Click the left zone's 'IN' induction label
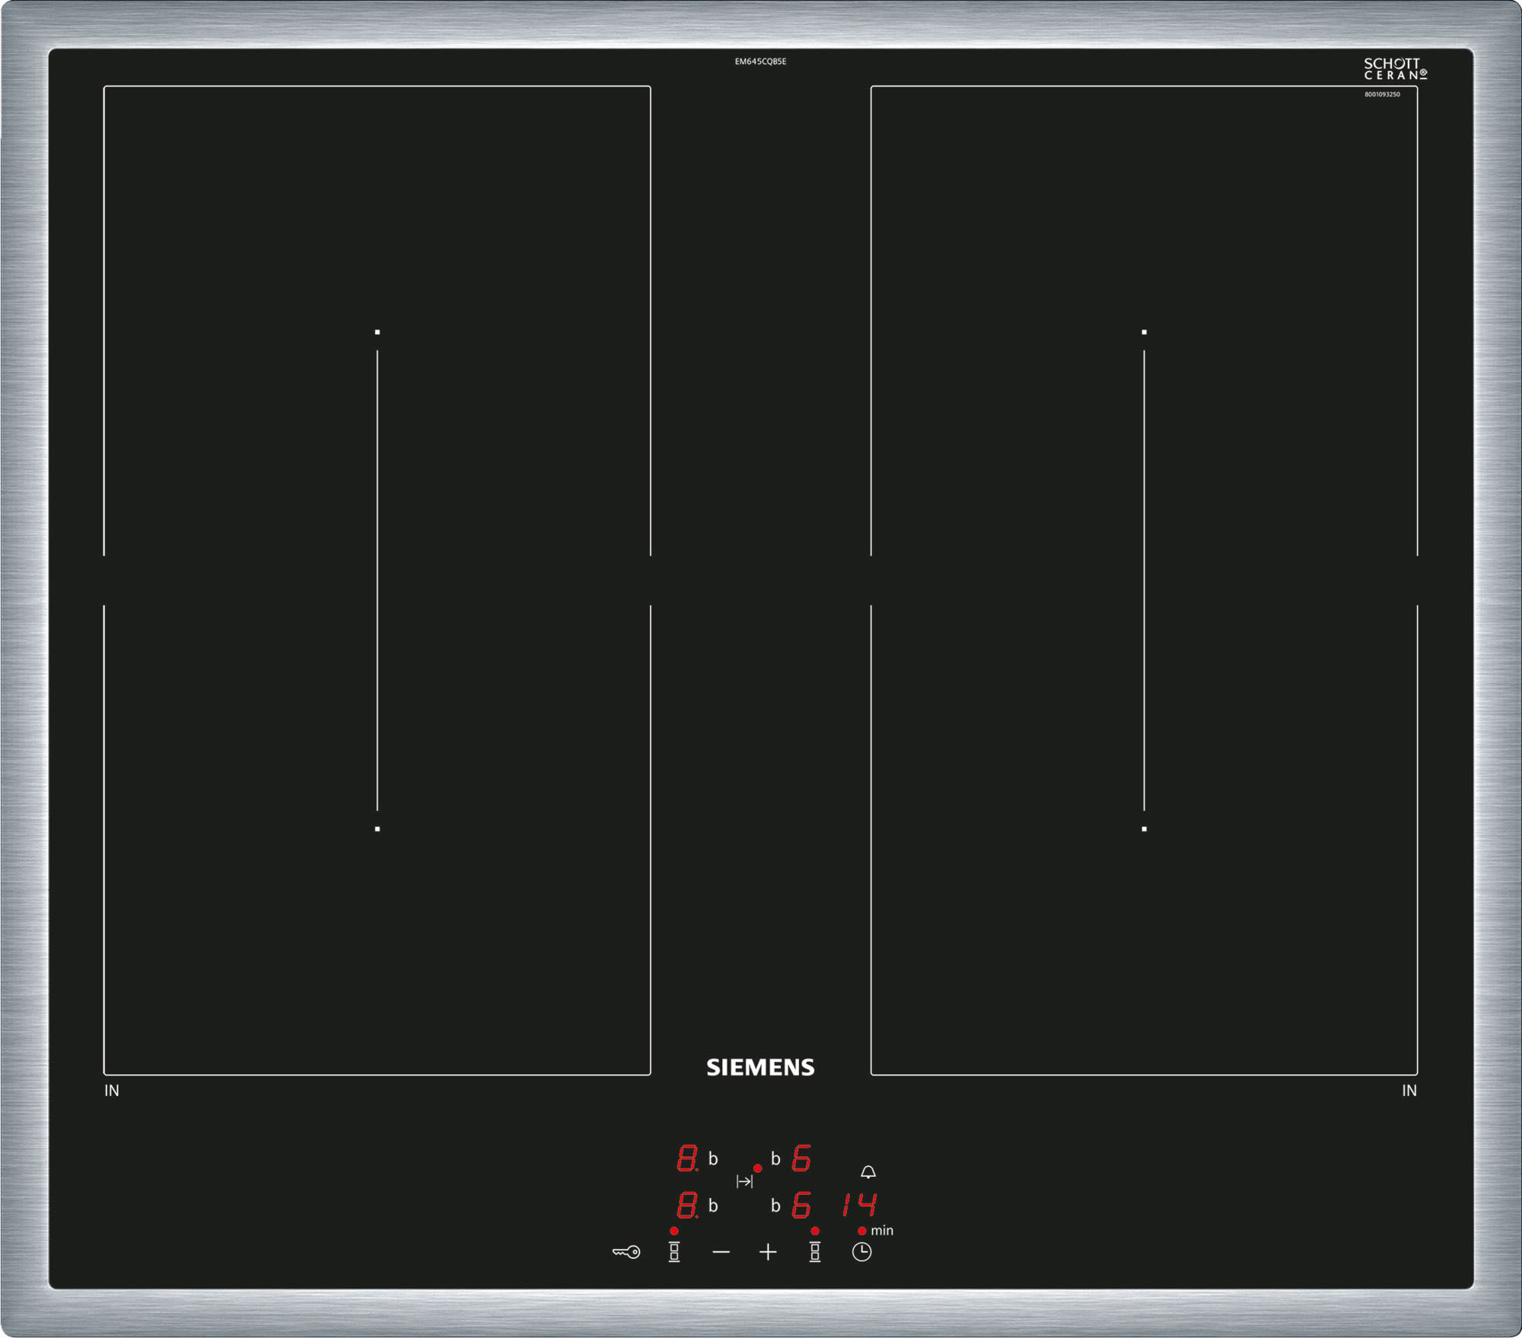This screenshot has width=1522, height=1338. pyautogui.click(x=112, y=1091)
